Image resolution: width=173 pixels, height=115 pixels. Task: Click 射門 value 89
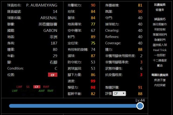click(x=93, y=37)
